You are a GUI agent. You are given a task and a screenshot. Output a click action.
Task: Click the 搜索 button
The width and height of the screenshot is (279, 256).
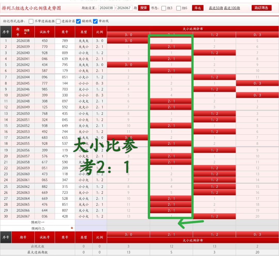click(143, 8)
